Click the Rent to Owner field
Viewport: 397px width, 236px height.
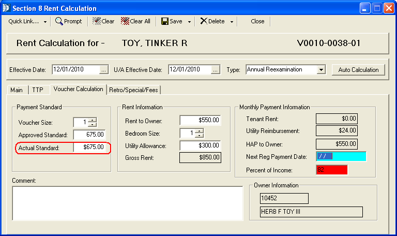200,120
